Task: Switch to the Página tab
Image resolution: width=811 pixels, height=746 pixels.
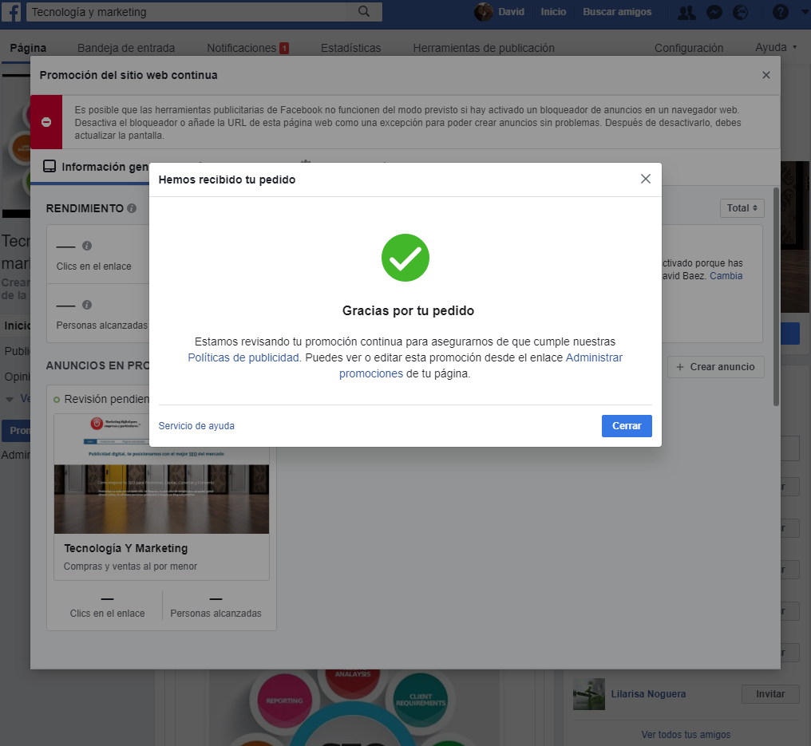Action: [28, 48]
